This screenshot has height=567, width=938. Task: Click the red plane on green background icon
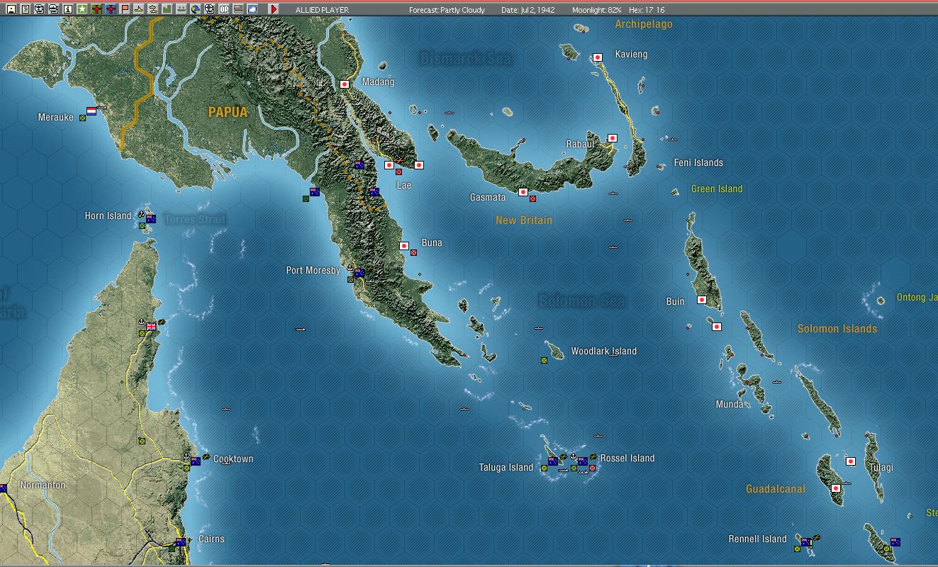(x=96, y=9)
